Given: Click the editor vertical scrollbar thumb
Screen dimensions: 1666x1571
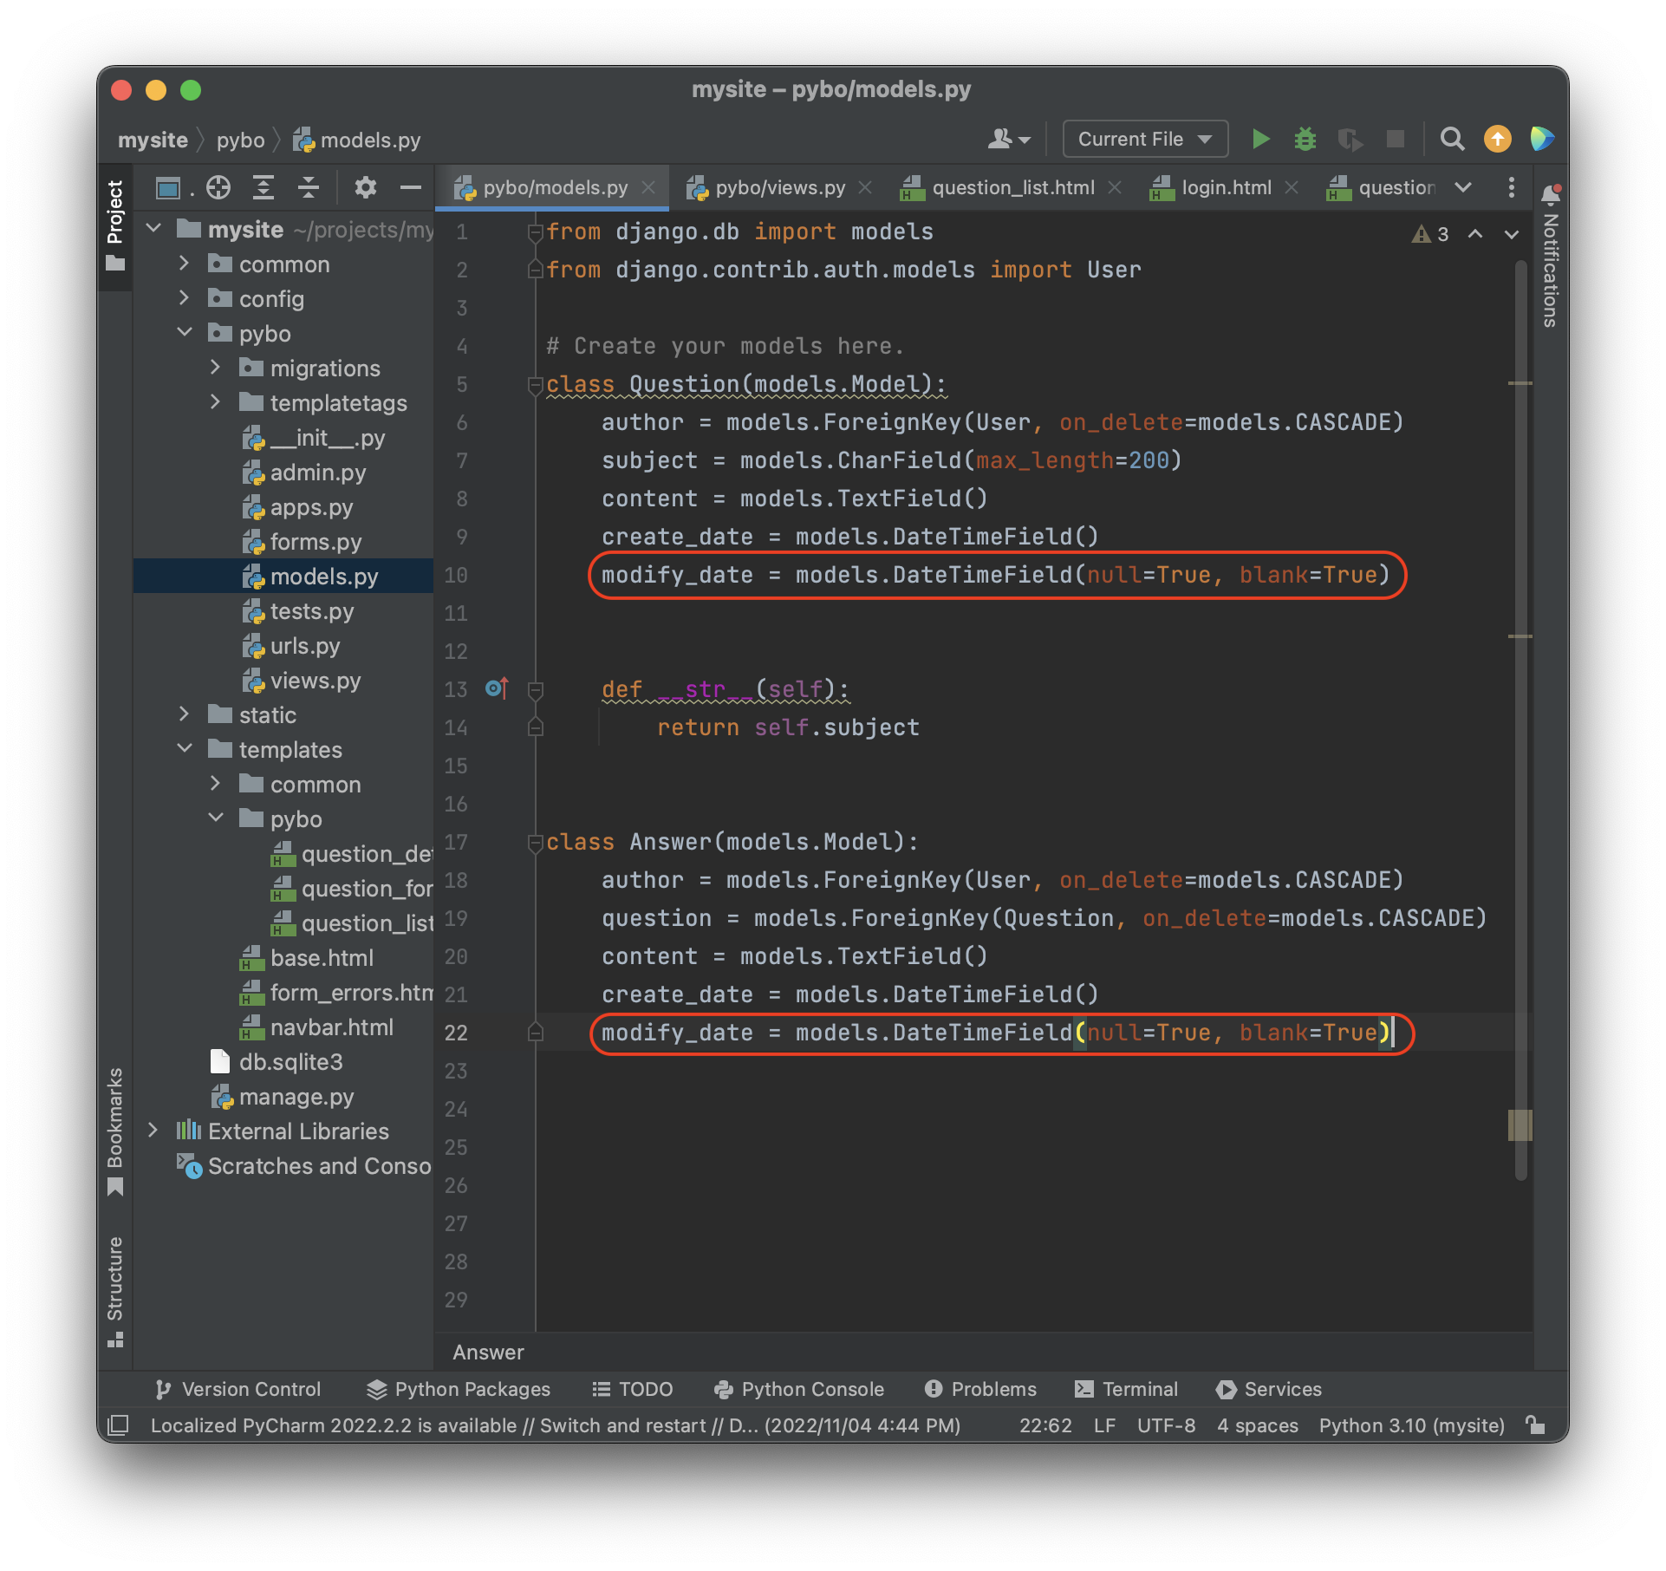Looking at the screenshot, I should click(x=1520, y=720).
